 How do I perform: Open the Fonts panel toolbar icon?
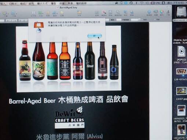click(168, 13)
